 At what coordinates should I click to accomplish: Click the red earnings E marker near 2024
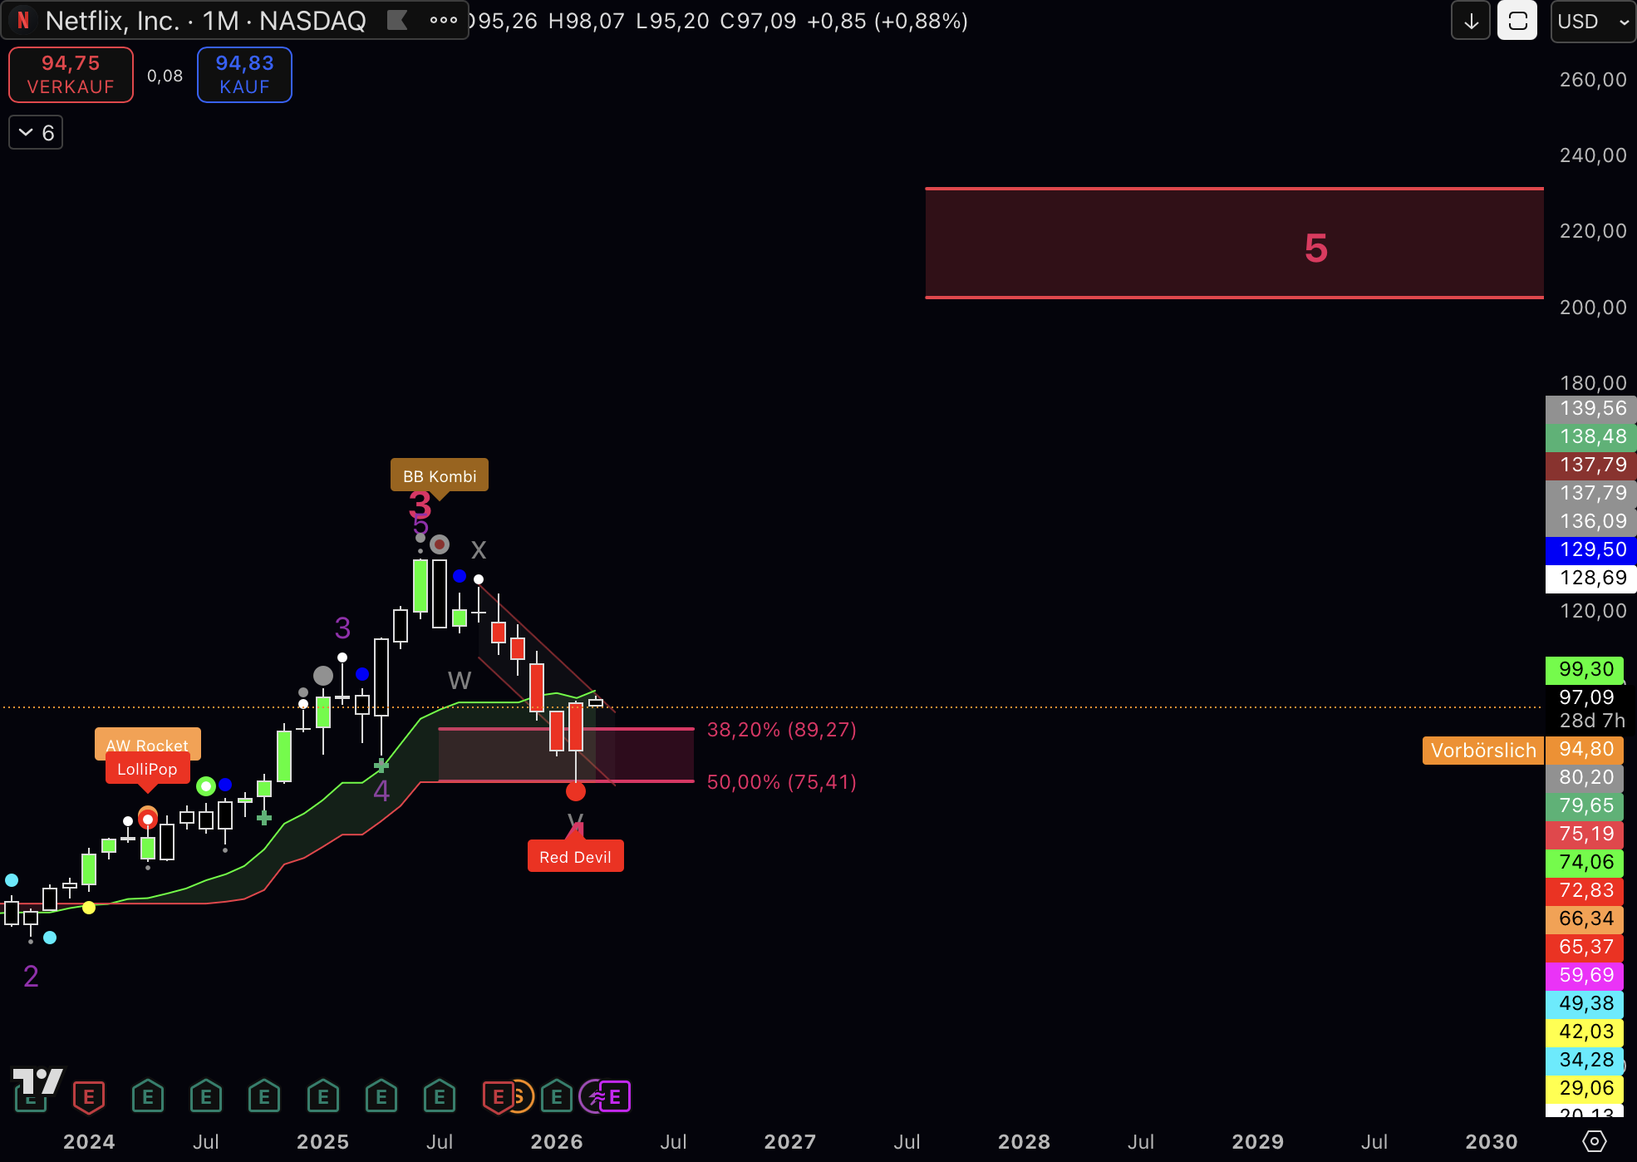pos(89,1097)
